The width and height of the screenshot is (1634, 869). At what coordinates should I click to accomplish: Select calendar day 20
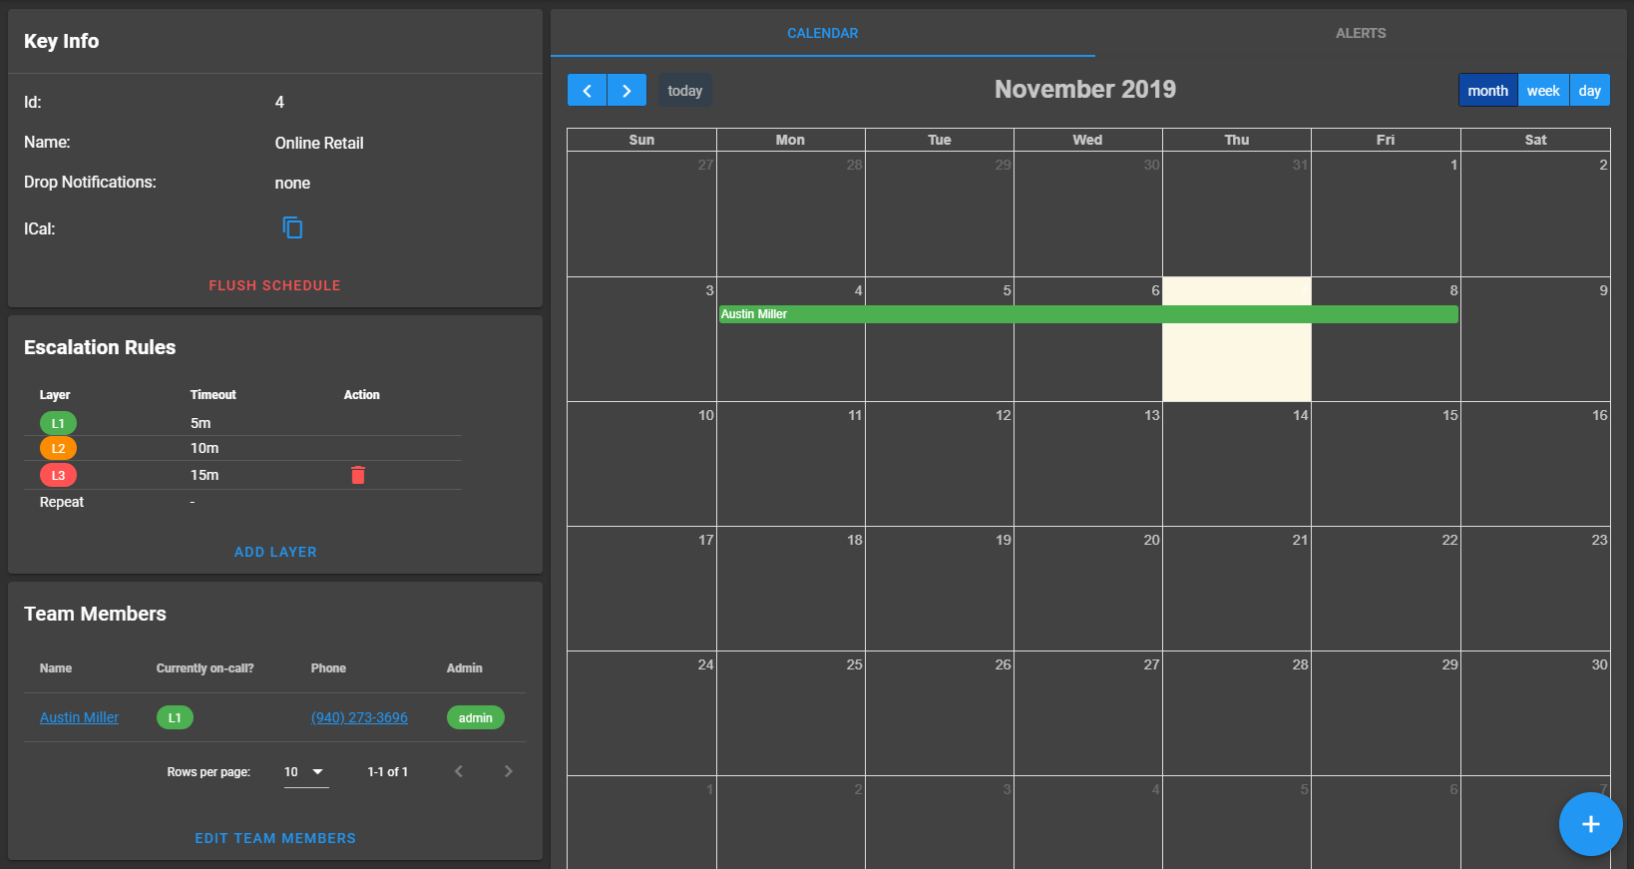pyautogui.click(x=1088, y=589)
